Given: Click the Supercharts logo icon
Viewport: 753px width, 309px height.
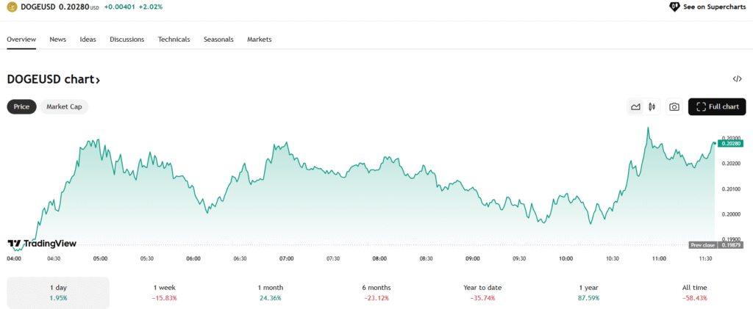Looking at the screenshot, I should pos(674,7).
